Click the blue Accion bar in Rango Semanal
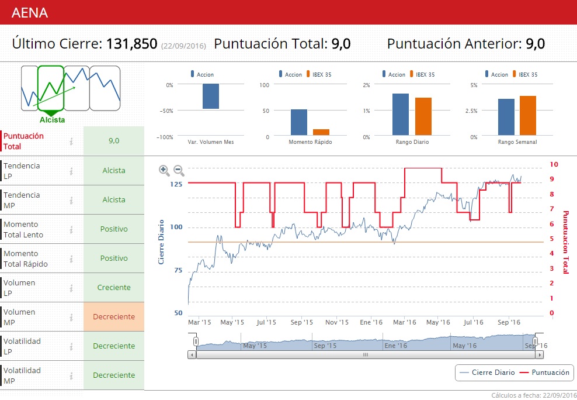The image size is (577, 400). (506, 117)
